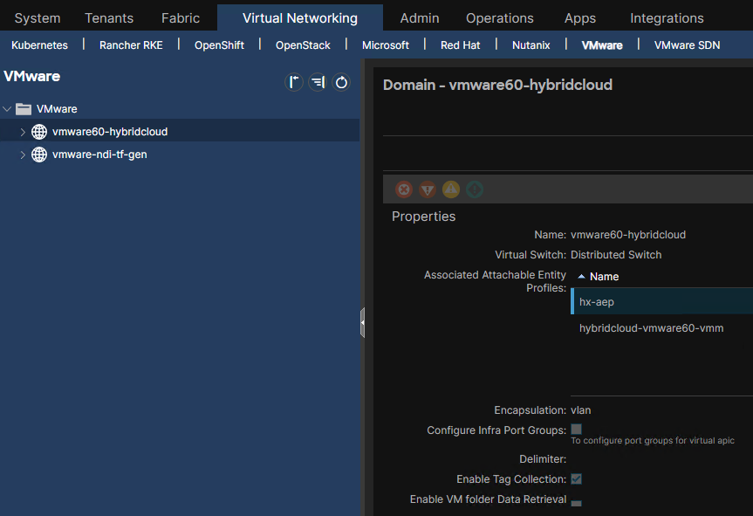Select the hybridcloud-vmware60-vmm profile row
The image size is (753, 516).
pyautogui.click(x=661, y=328)
